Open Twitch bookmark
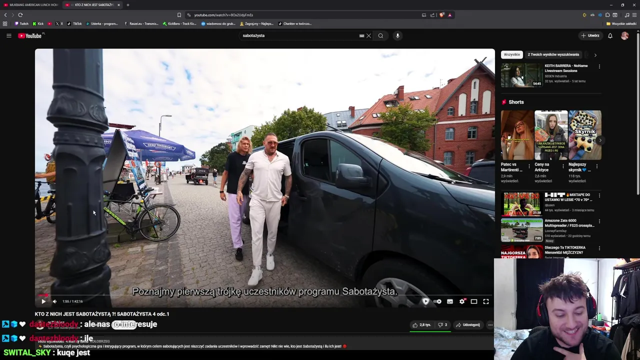This screenshot has height=360, width=640. pyautogui.click(x=21, y=23)
